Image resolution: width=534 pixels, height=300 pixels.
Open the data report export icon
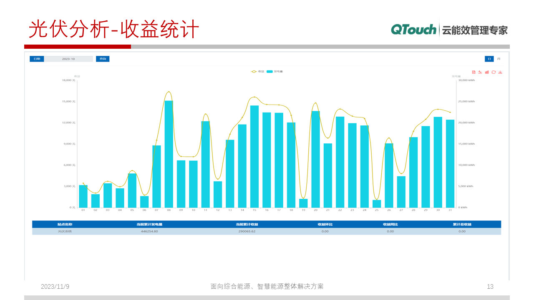coord(474,72)
